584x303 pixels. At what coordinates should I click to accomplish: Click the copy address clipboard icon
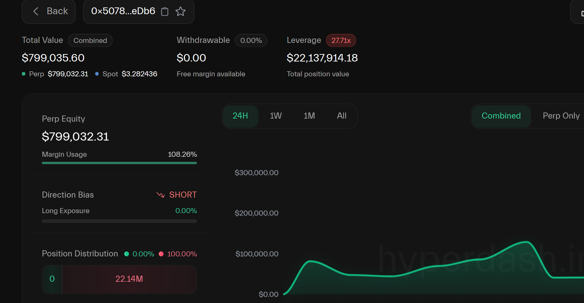[165, 11]
